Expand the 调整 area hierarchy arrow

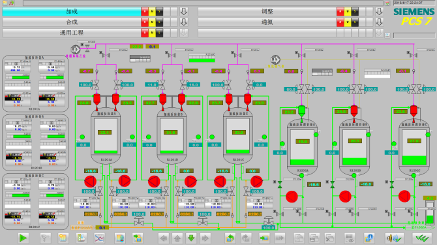379,12
